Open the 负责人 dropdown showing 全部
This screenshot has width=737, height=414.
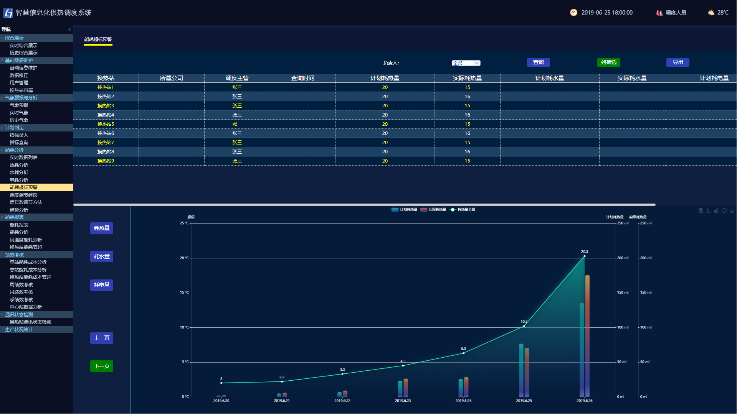click(x=466, y=63)
